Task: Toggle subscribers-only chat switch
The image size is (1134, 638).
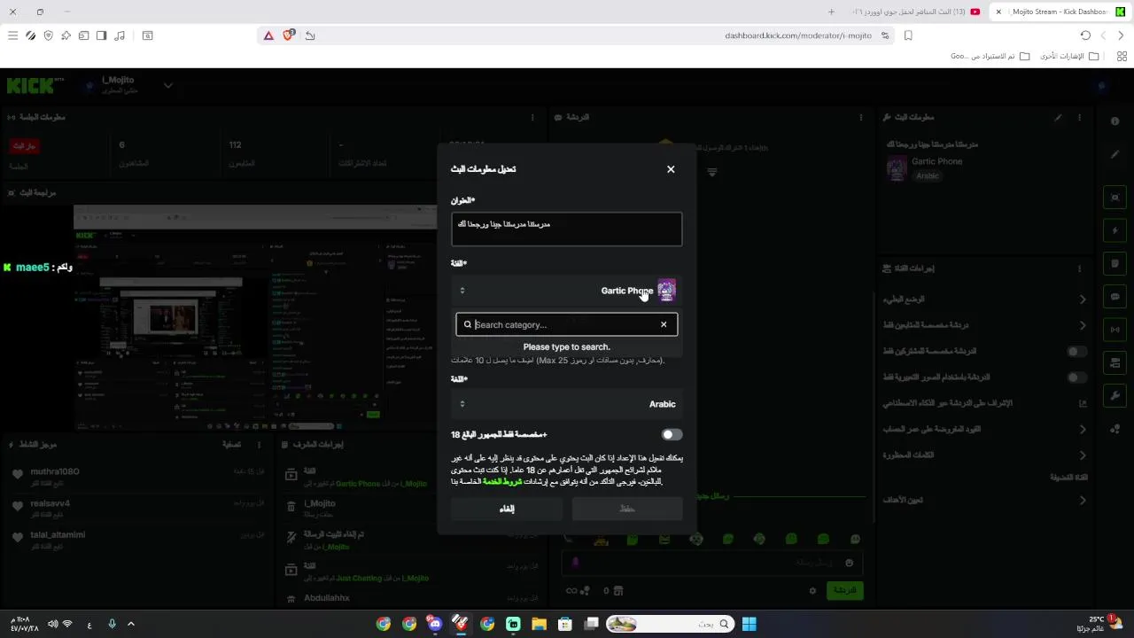Action: pos(1076,352)
